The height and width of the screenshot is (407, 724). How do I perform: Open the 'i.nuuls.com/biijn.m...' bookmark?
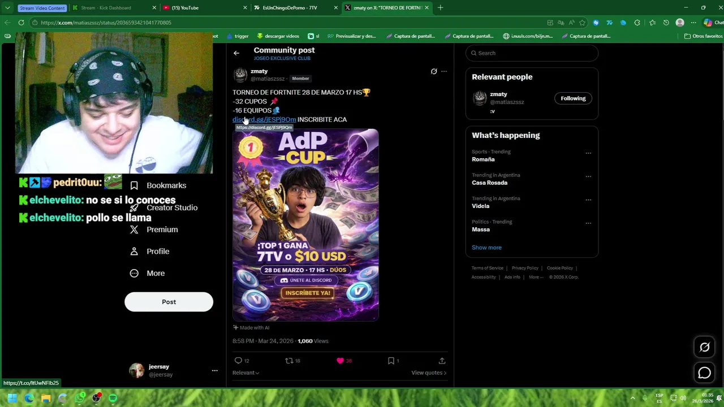(x=528, y=36)
